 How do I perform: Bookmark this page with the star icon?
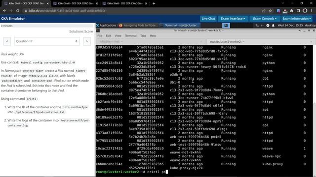click(x=270, y=11)
